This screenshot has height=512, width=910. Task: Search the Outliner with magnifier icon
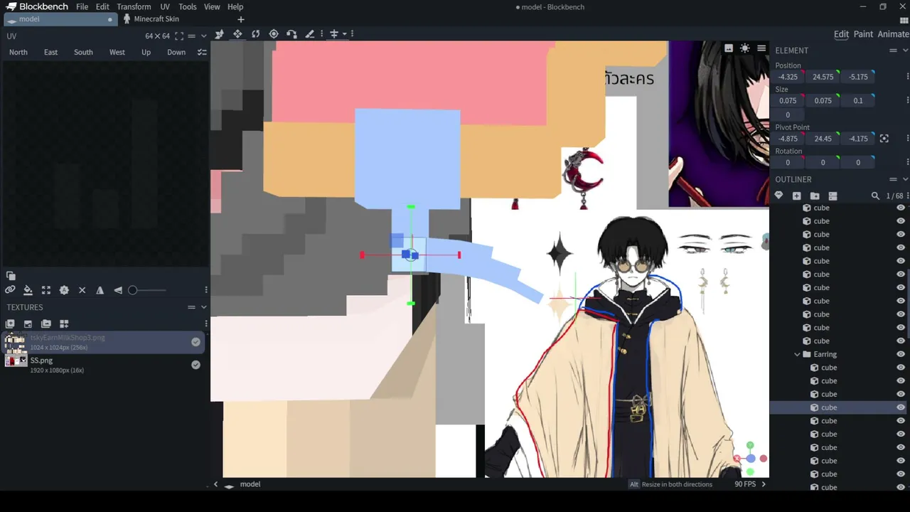[875, 196]
